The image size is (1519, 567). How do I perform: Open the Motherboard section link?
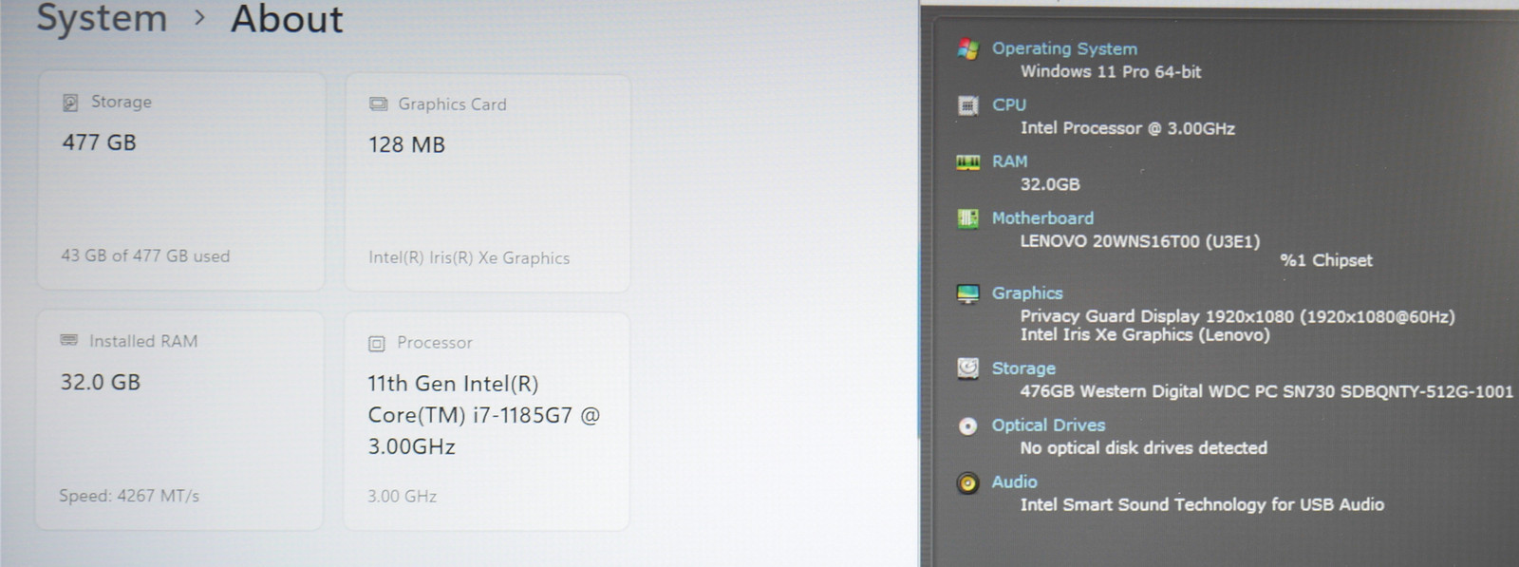1042,218
